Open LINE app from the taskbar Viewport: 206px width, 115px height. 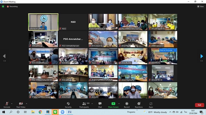[55, 112]
